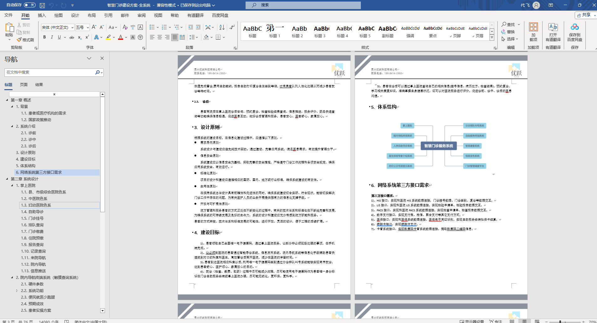
Task: Click the top 搜索 search box
Action: [x=303, y=5]
